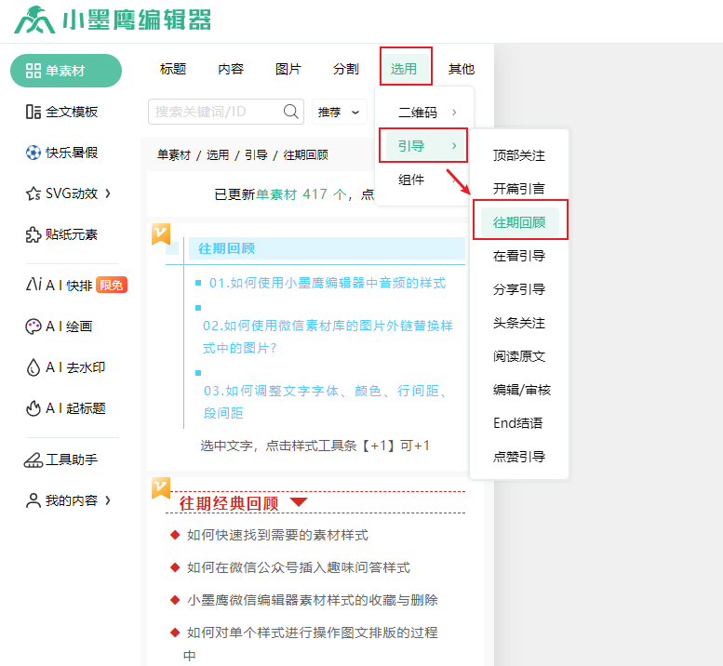Click the 单素材 breadcrumb link

[174, 154]
